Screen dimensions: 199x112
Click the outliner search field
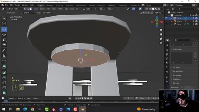[x=186, y=9]
